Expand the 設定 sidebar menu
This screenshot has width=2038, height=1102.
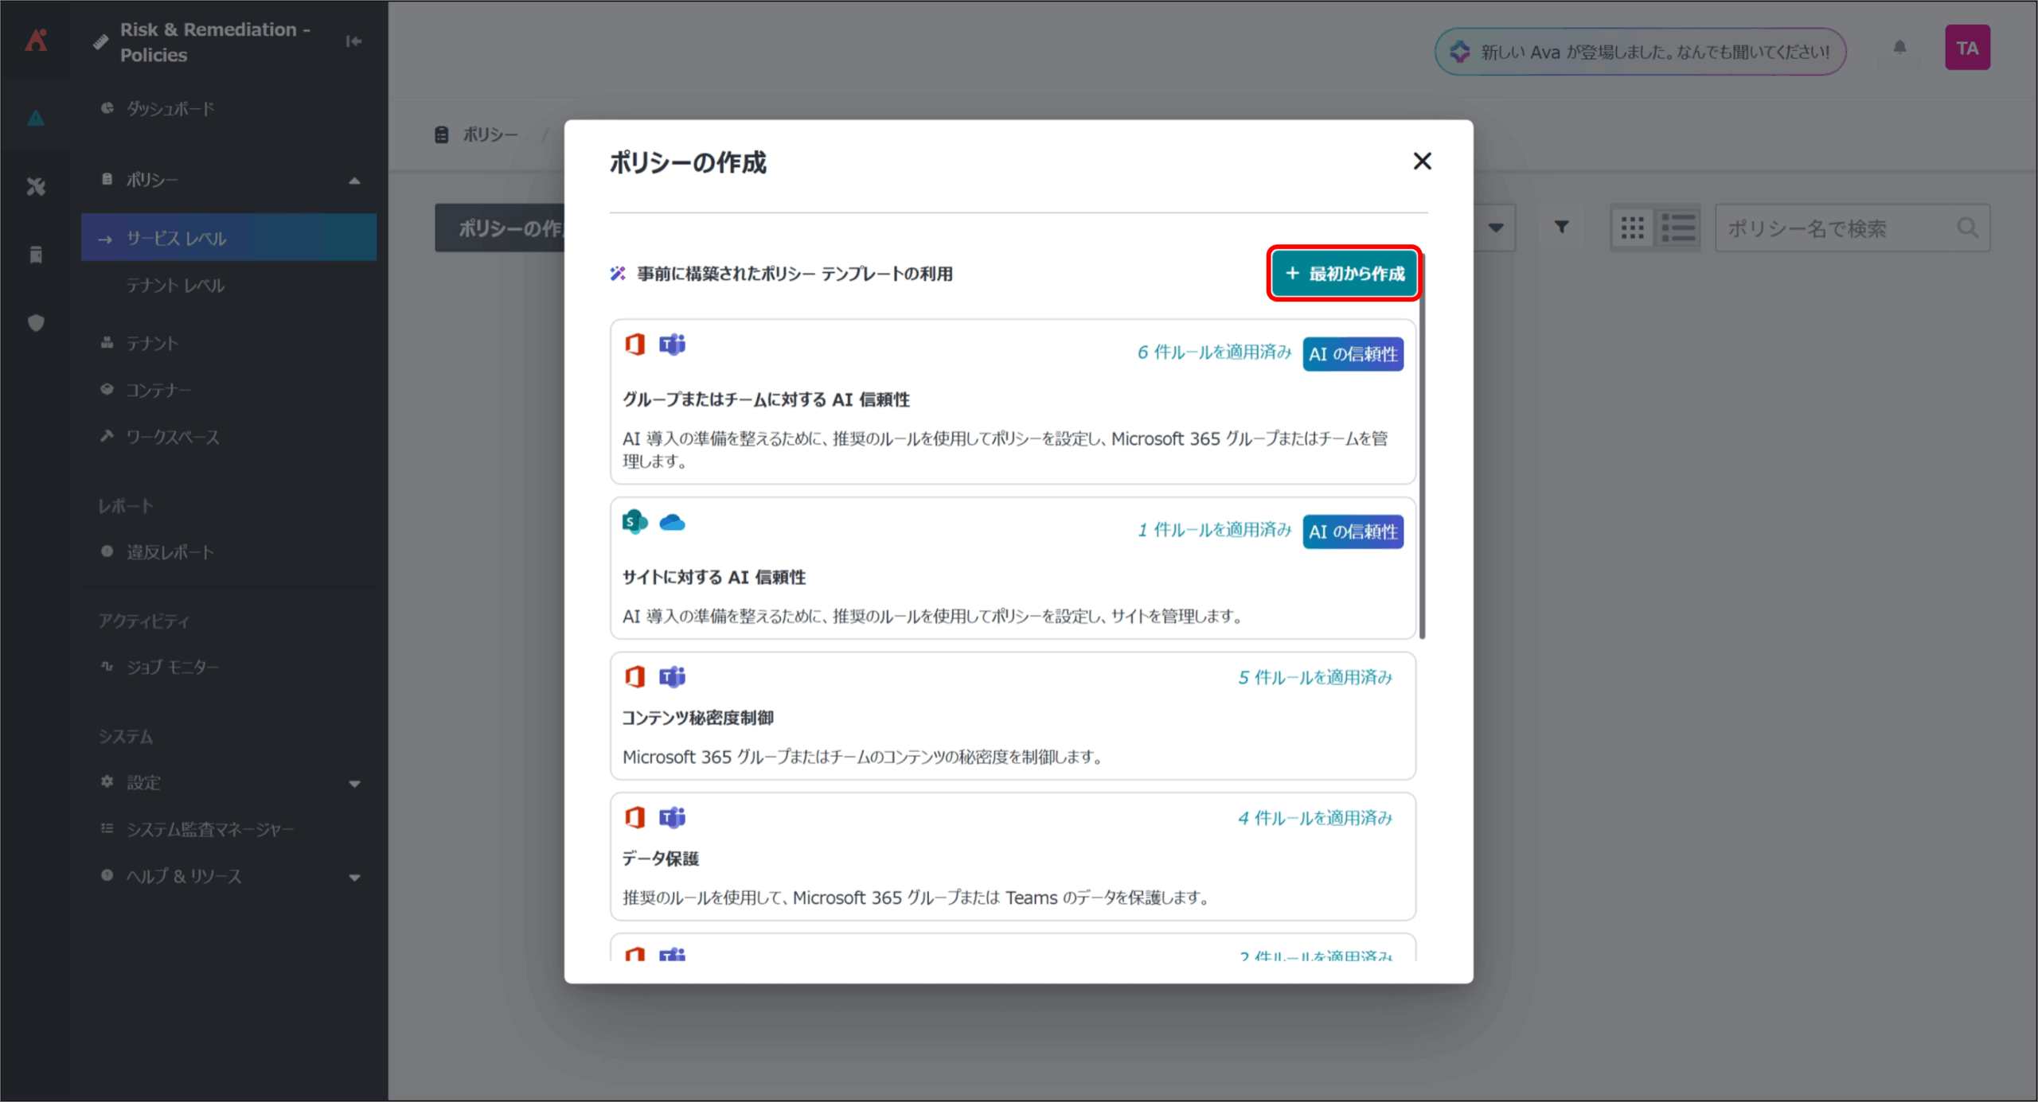(354, 784)
